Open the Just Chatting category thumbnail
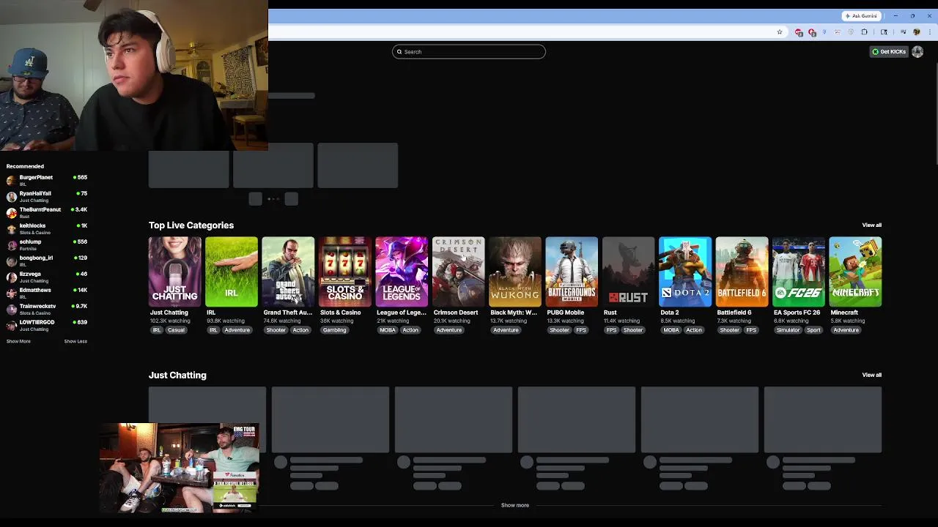938x527 pixels. 174,272
